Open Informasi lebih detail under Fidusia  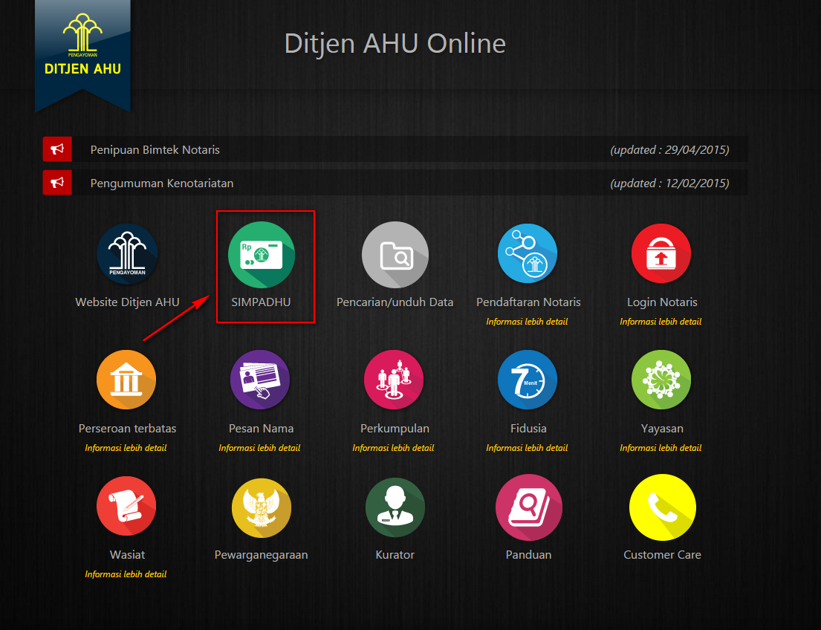coord(527,448)
